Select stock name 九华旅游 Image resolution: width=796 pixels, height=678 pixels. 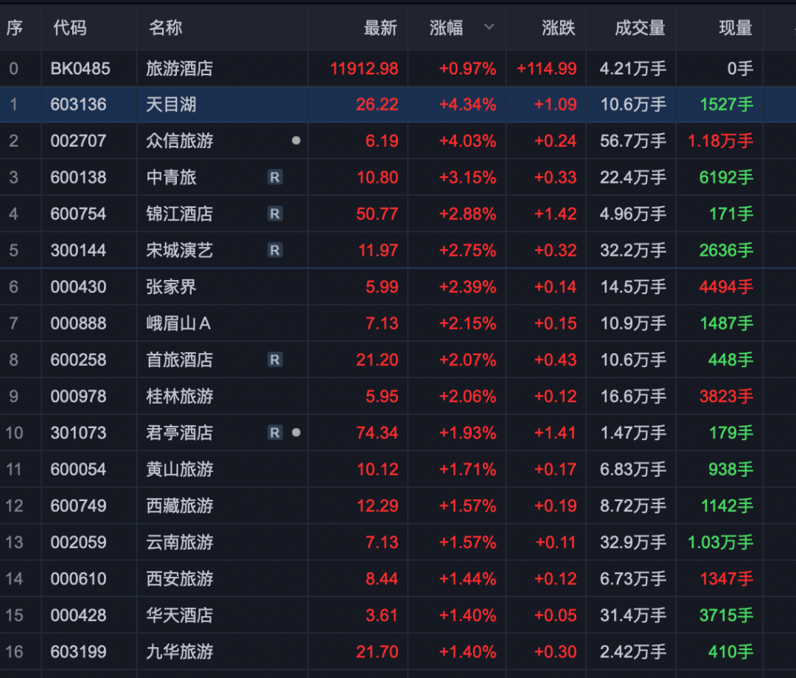coord(180,652)
